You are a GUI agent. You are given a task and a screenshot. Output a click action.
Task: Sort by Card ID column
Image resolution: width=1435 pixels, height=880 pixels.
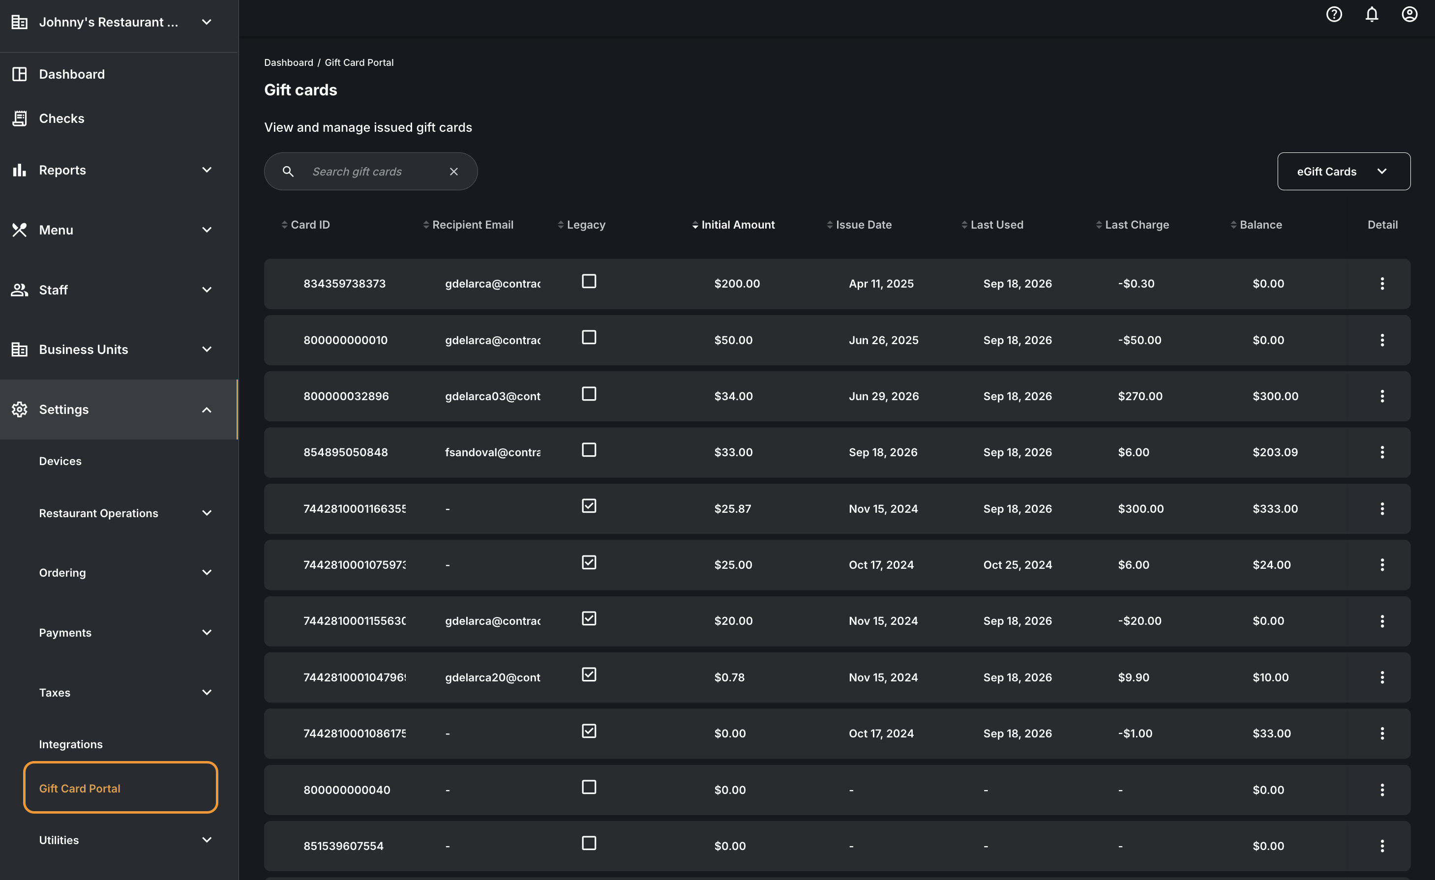tap(305, 225)
